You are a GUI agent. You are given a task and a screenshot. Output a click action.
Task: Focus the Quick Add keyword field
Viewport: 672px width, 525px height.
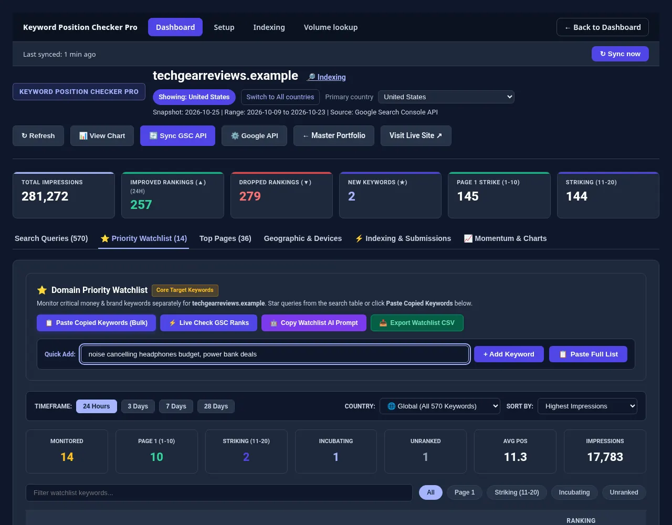(275, 354)
